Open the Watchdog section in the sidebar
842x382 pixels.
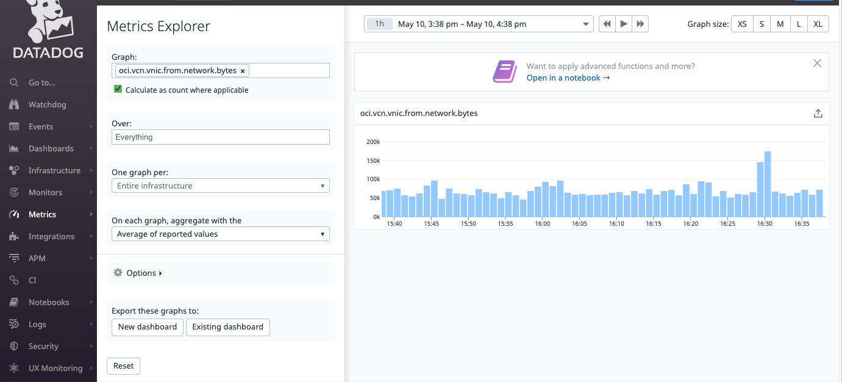click(14, 104)
